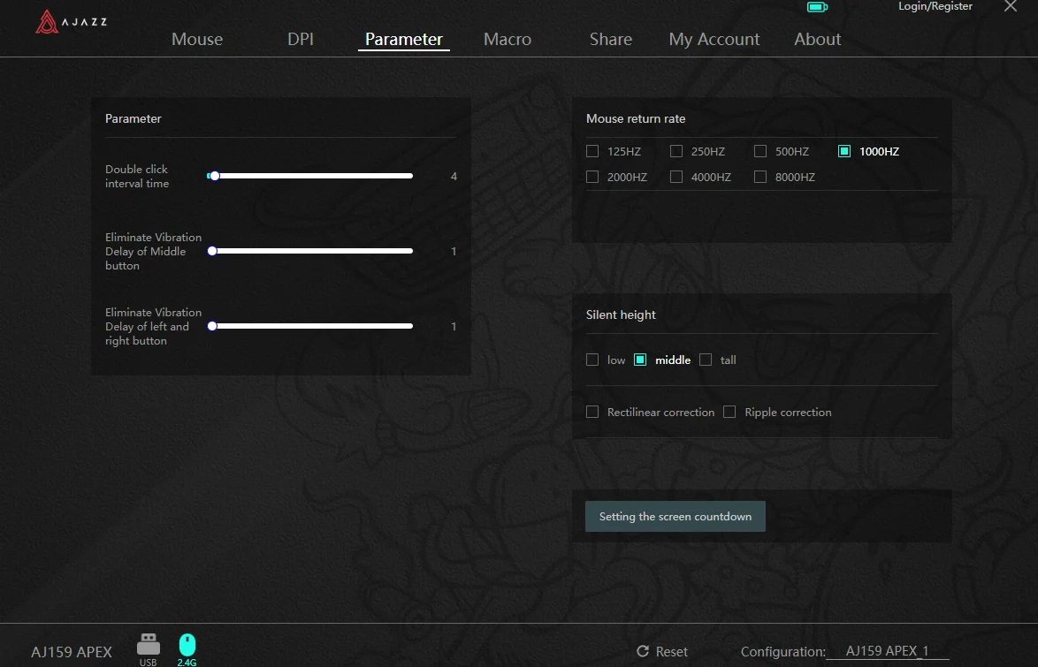
Task: Click the Reset button
Action: [662, 652]
